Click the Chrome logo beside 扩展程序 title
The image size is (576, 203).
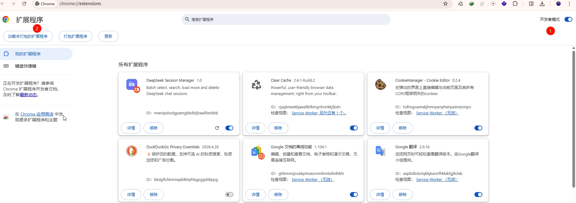coord(6,20)
